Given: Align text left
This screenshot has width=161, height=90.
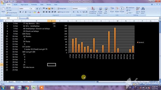Looking at the screenshot, I should (44, 12).
